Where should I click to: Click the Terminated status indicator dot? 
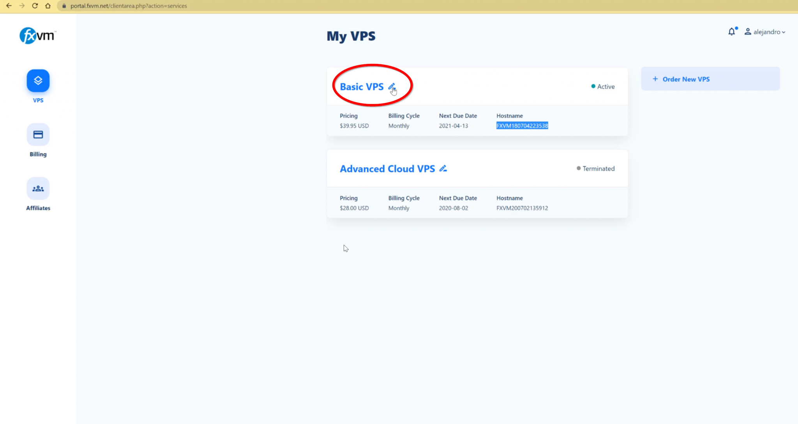tap(578, 168)
